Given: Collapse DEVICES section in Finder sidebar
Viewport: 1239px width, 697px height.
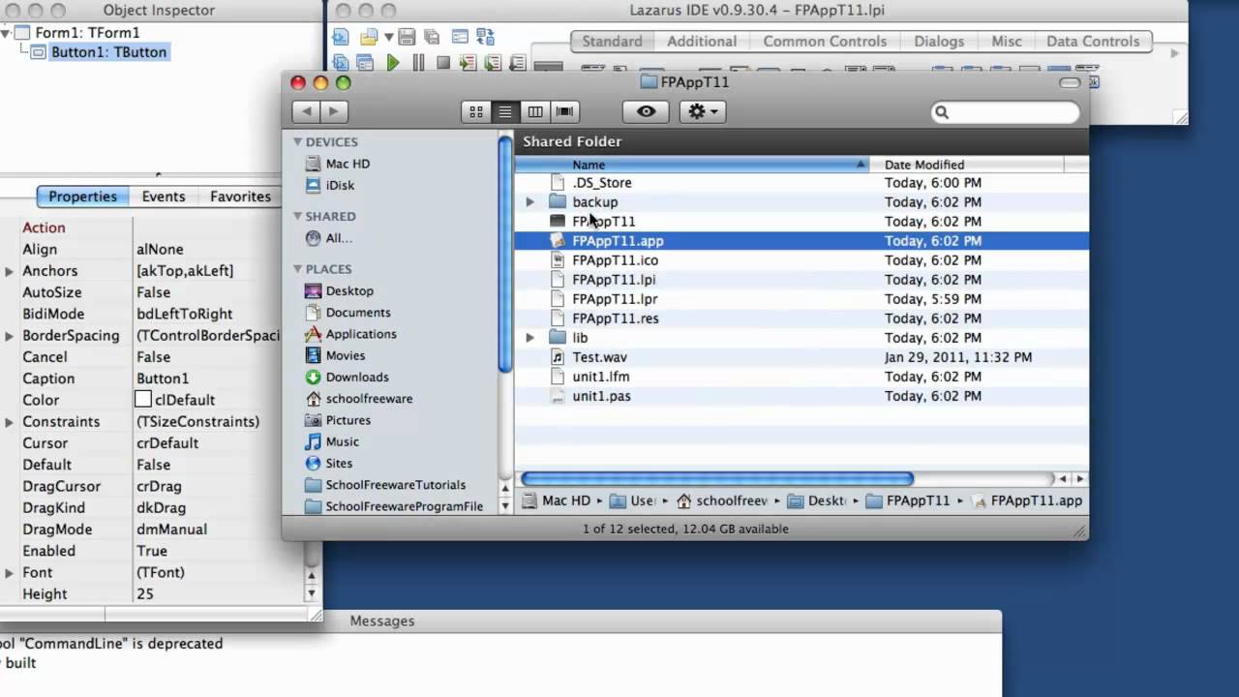Looking at the screenshot, I should (x=297, y=141).
